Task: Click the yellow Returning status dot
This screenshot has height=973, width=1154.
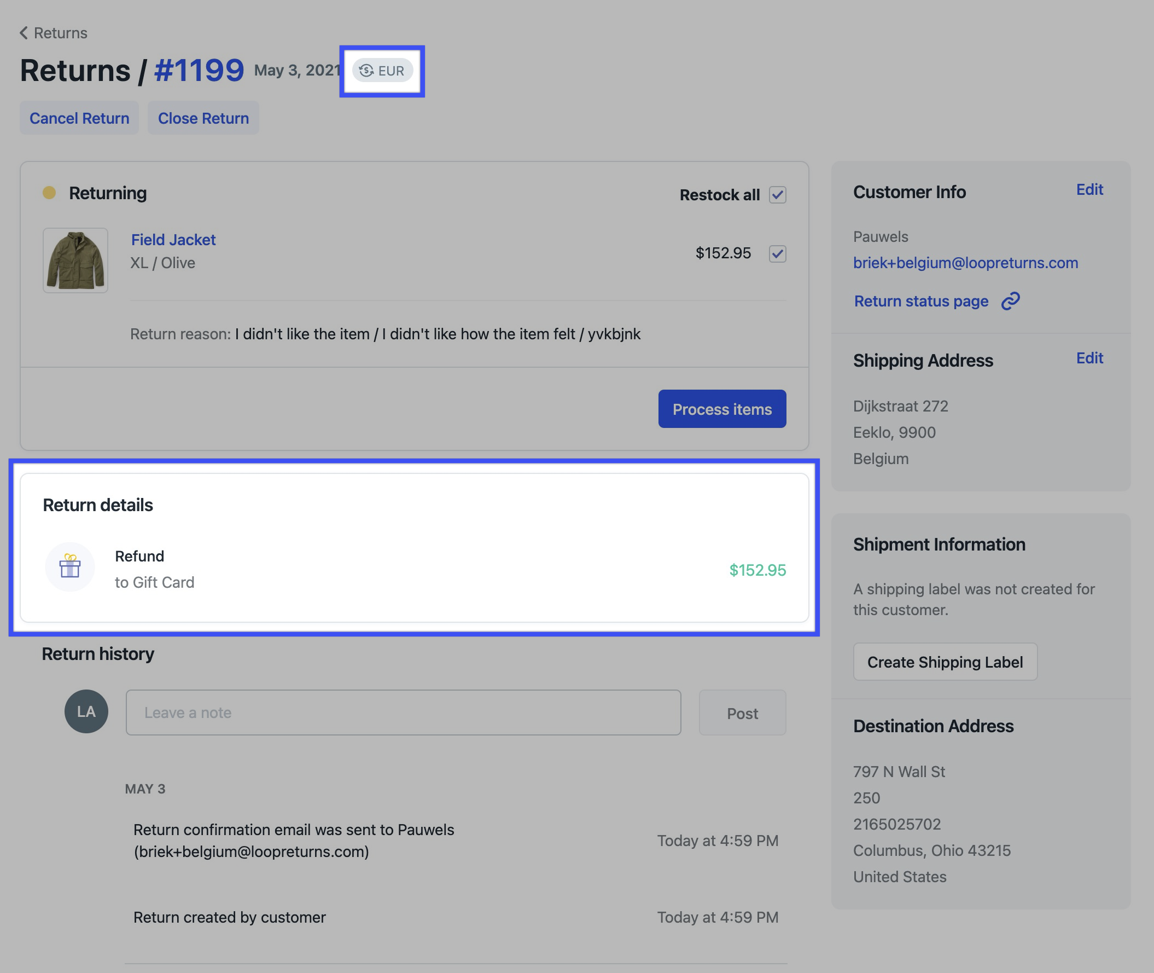Action: pos(49,193)
